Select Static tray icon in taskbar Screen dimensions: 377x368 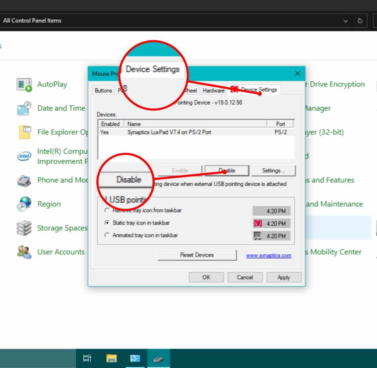(107, 222)
